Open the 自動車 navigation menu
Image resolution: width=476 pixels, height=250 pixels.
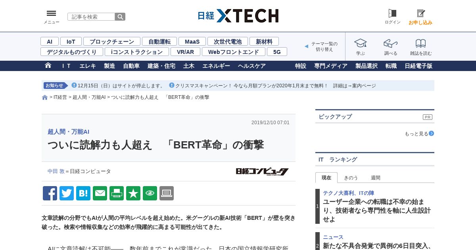tap(131, 66)
